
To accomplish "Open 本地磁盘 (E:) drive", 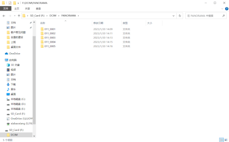I will pos(18,109).
